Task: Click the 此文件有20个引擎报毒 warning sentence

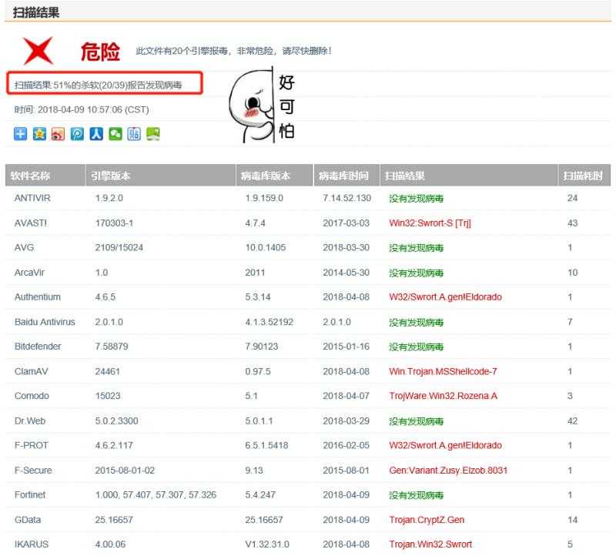Action: pyautogui.click(x=234, y=51)
